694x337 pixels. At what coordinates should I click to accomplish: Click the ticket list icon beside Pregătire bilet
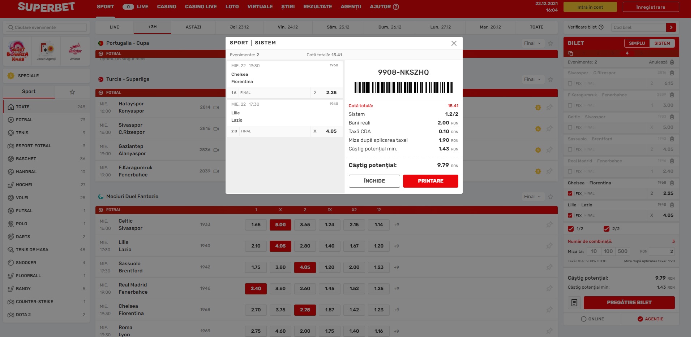574,303
